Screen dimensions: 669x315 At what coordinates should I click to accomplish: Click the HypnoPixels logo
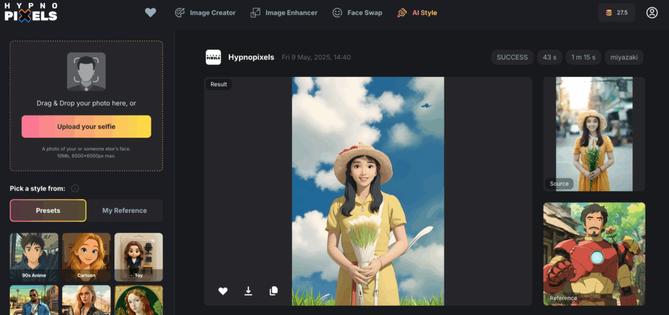(x=31, y=12)
